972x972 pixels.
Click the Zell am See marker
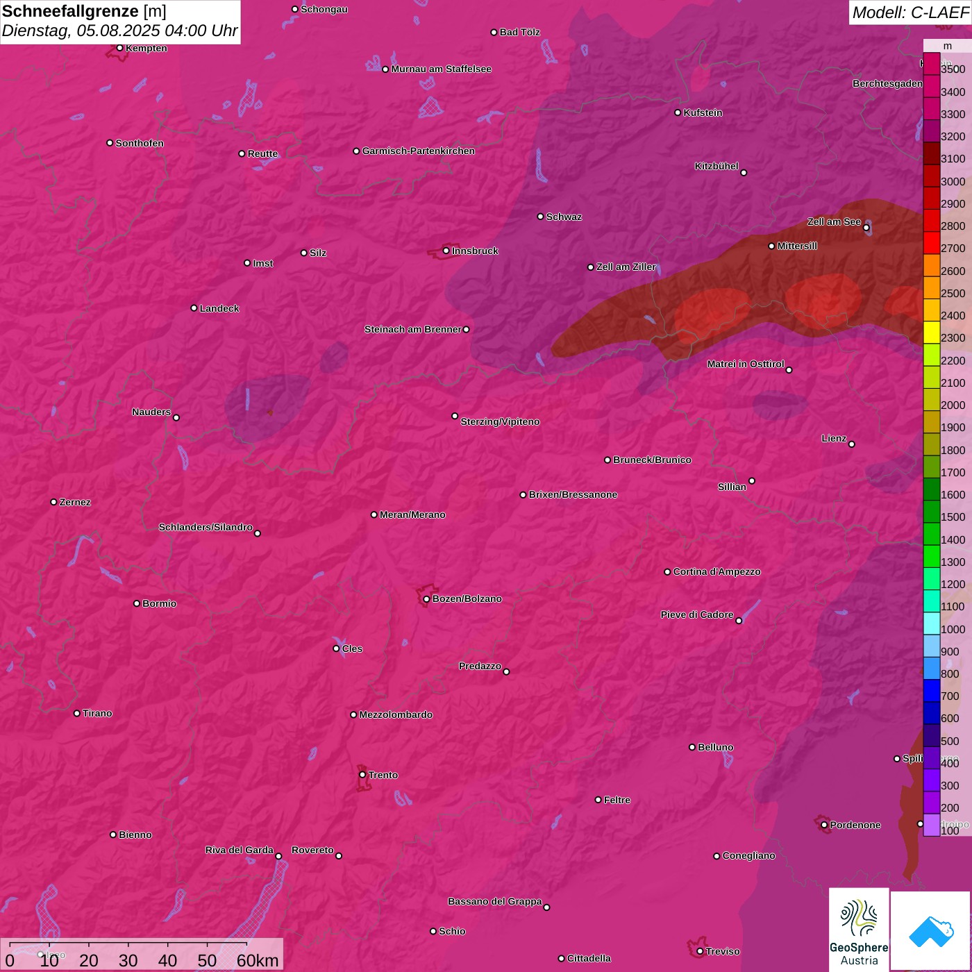866,228
